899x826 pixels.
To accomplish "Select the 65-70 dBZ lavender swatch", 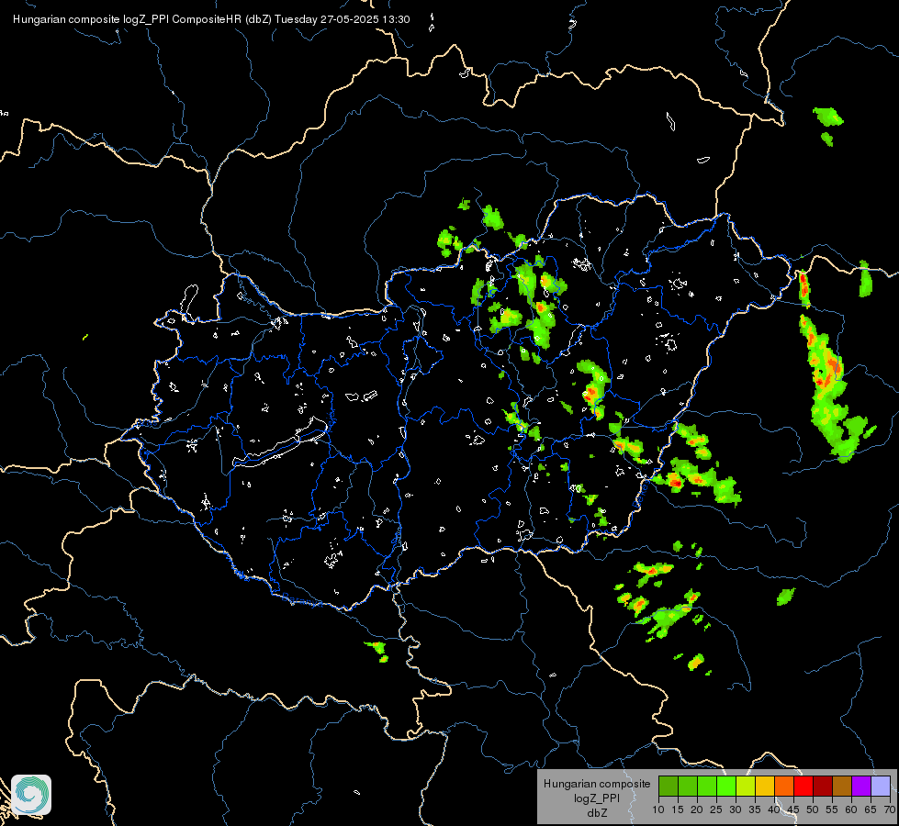I will 881,786.
